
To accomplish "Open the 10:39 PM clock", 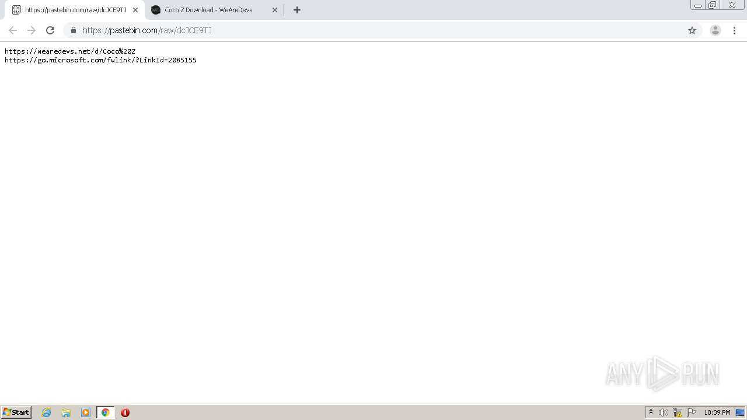I will click(x=717, y=412).
